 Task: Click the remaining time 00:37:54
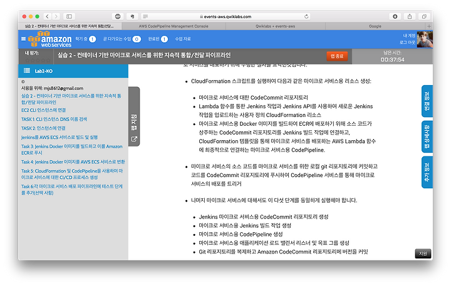[x=392, y=60]
